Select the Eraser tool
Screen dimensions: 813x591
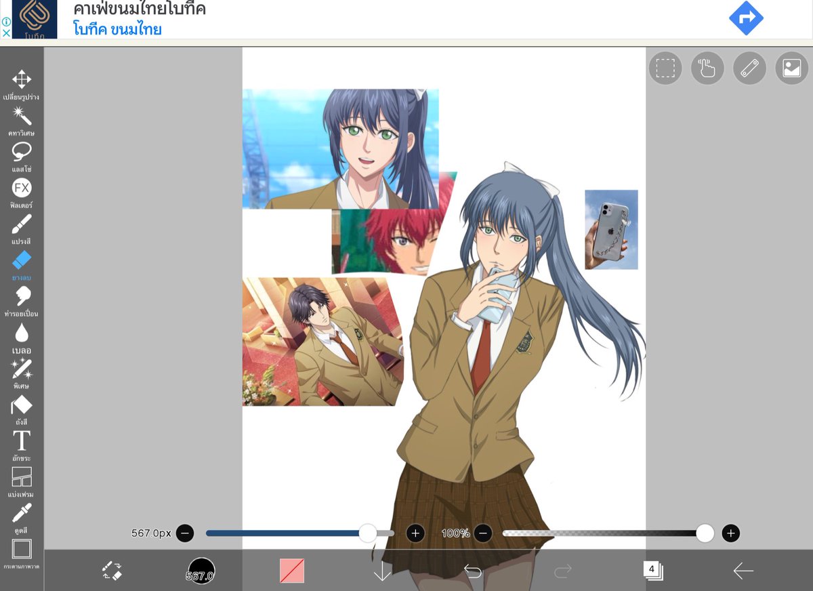click(22, 264)
